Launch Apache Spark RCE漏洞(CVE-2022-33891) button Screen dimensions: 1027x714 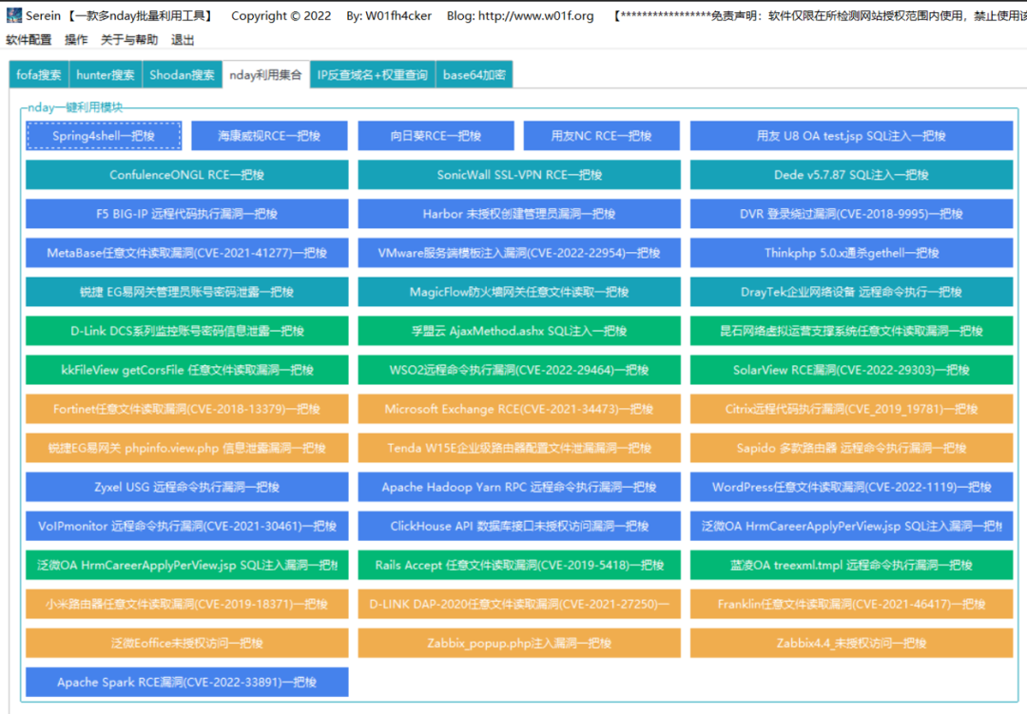pyautogui.click(x=186, y=682)
